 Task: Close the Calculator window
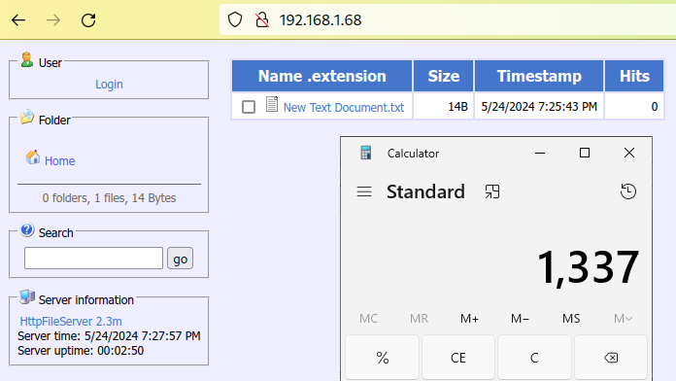pos(629,153)
